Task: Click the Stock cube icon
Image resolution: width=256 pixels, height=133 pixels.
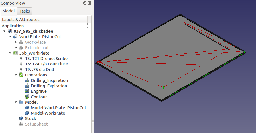Action: point(21,119)
